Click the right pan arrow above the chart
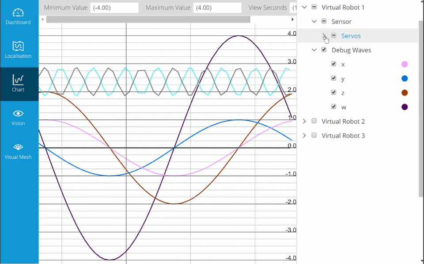 click(x=292, y=19)
